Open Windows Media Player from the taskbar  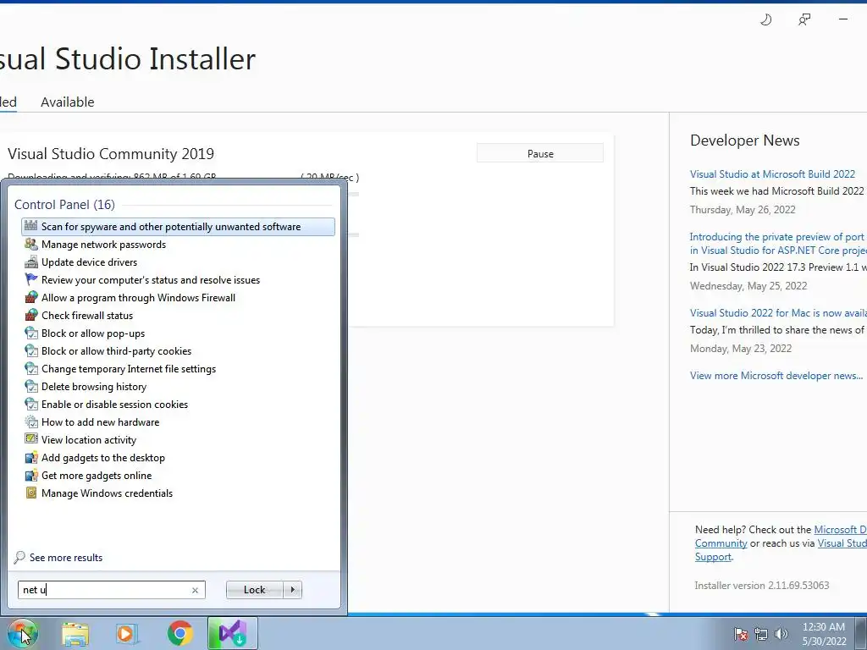(127, 633)
